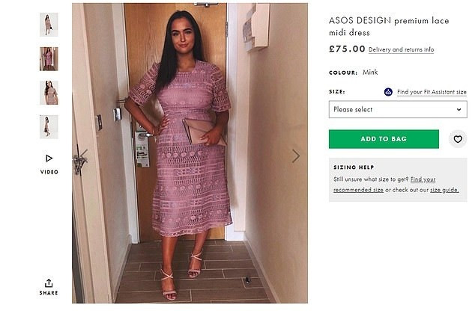Select the second product thumbnail
Screen dimensions: 475x311
[49, 58]
